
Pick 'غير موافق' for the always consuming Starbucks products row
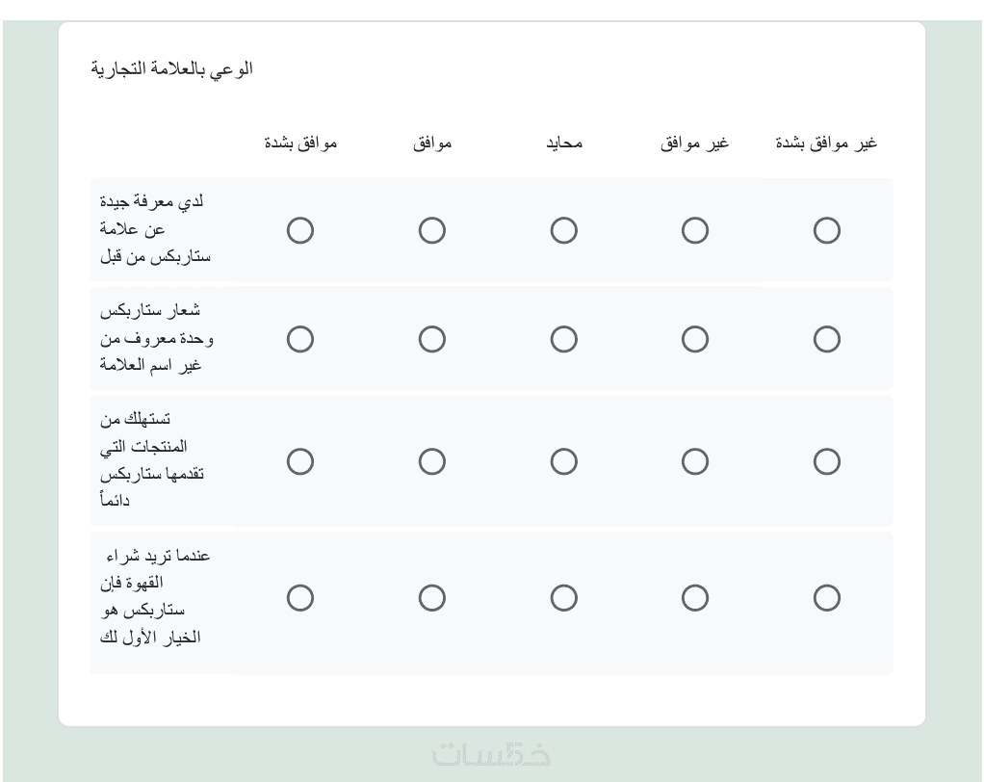tap(695, 461)
